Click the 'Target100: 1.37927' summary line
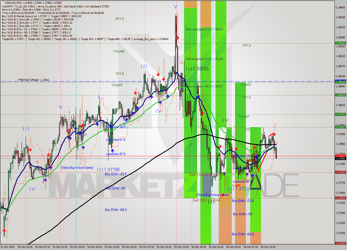The image size is (347, 250). click(85, 39)
